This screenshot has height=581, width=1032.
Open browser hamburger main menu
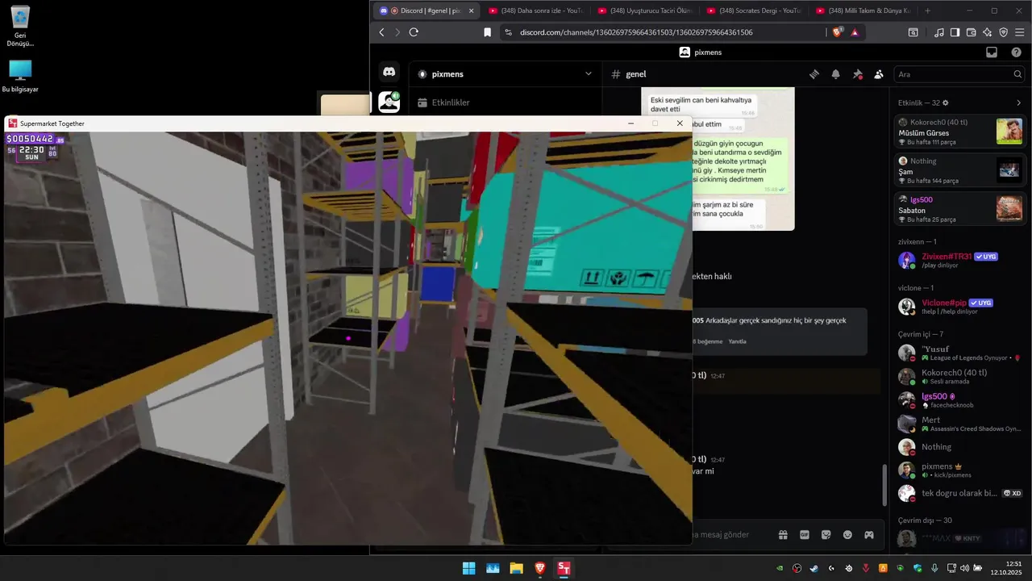click(x=1019, y=32)
